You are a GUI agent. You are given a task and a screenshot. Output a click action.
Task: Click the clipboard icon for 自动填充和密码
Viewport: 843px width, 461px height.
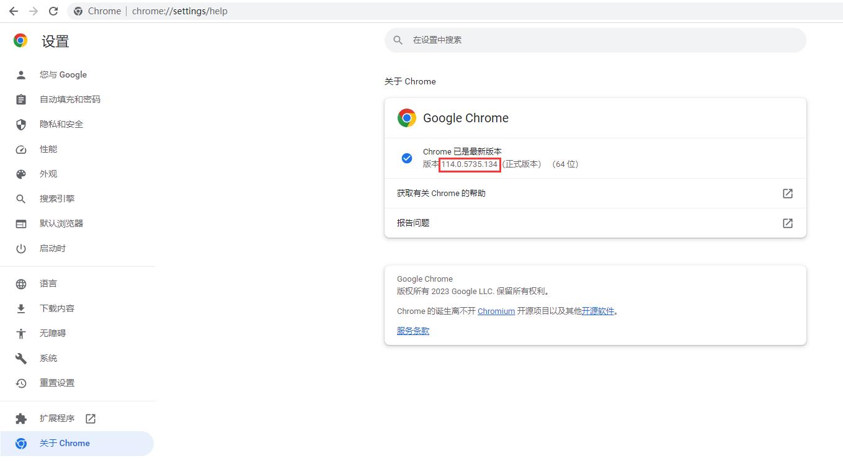point(21,99)
